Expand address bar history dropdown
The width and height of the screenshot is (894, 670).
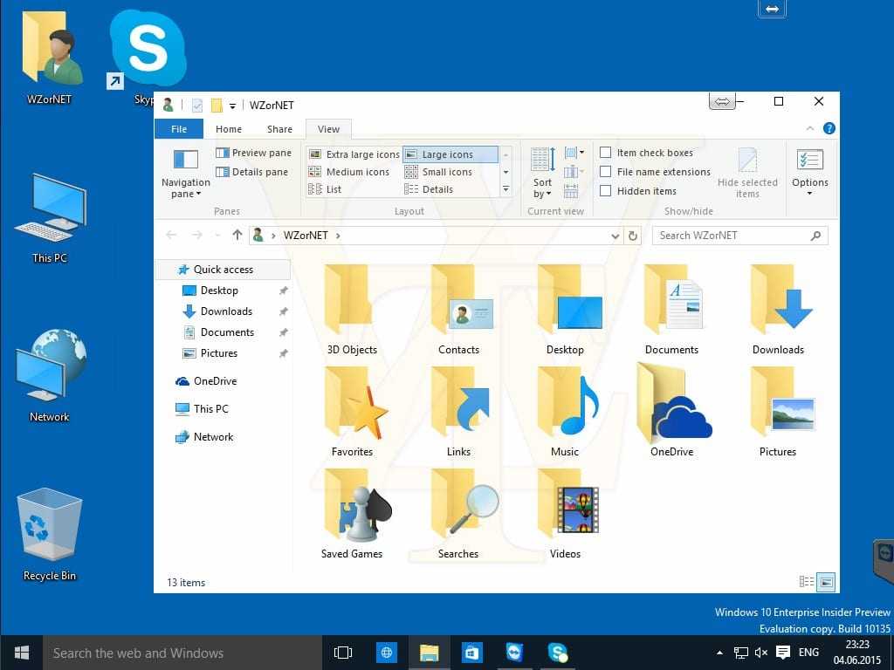[x=615, y=236]
